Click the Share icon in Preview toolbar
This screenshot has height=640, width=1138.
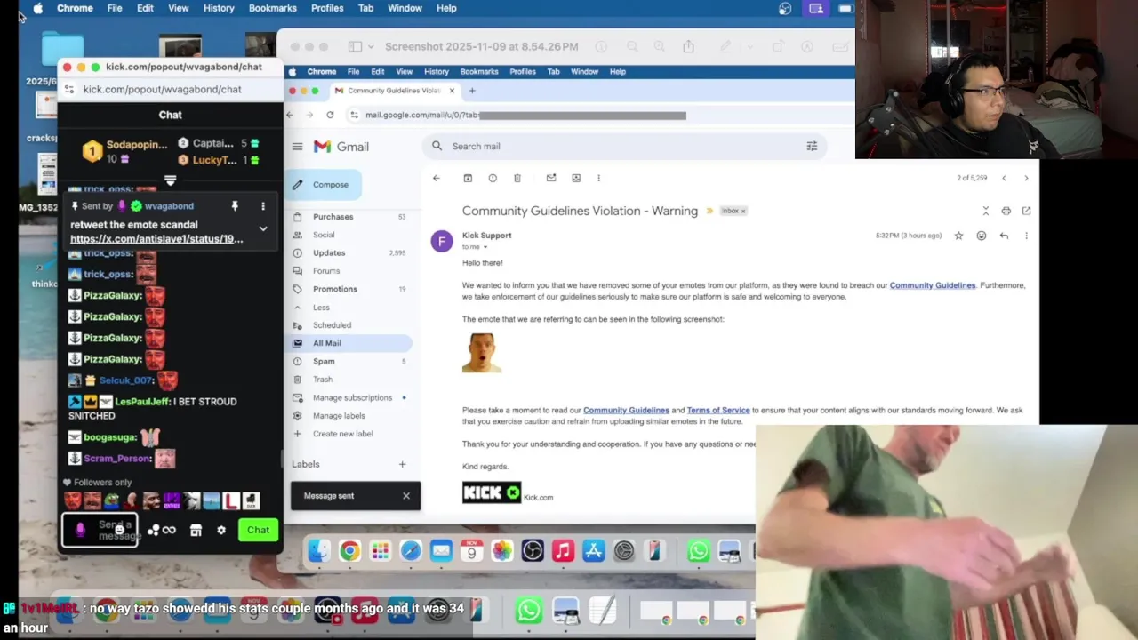[x=688, y=46]
